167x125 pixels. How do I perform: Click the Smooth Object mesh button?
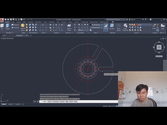[x=23, y=27]
